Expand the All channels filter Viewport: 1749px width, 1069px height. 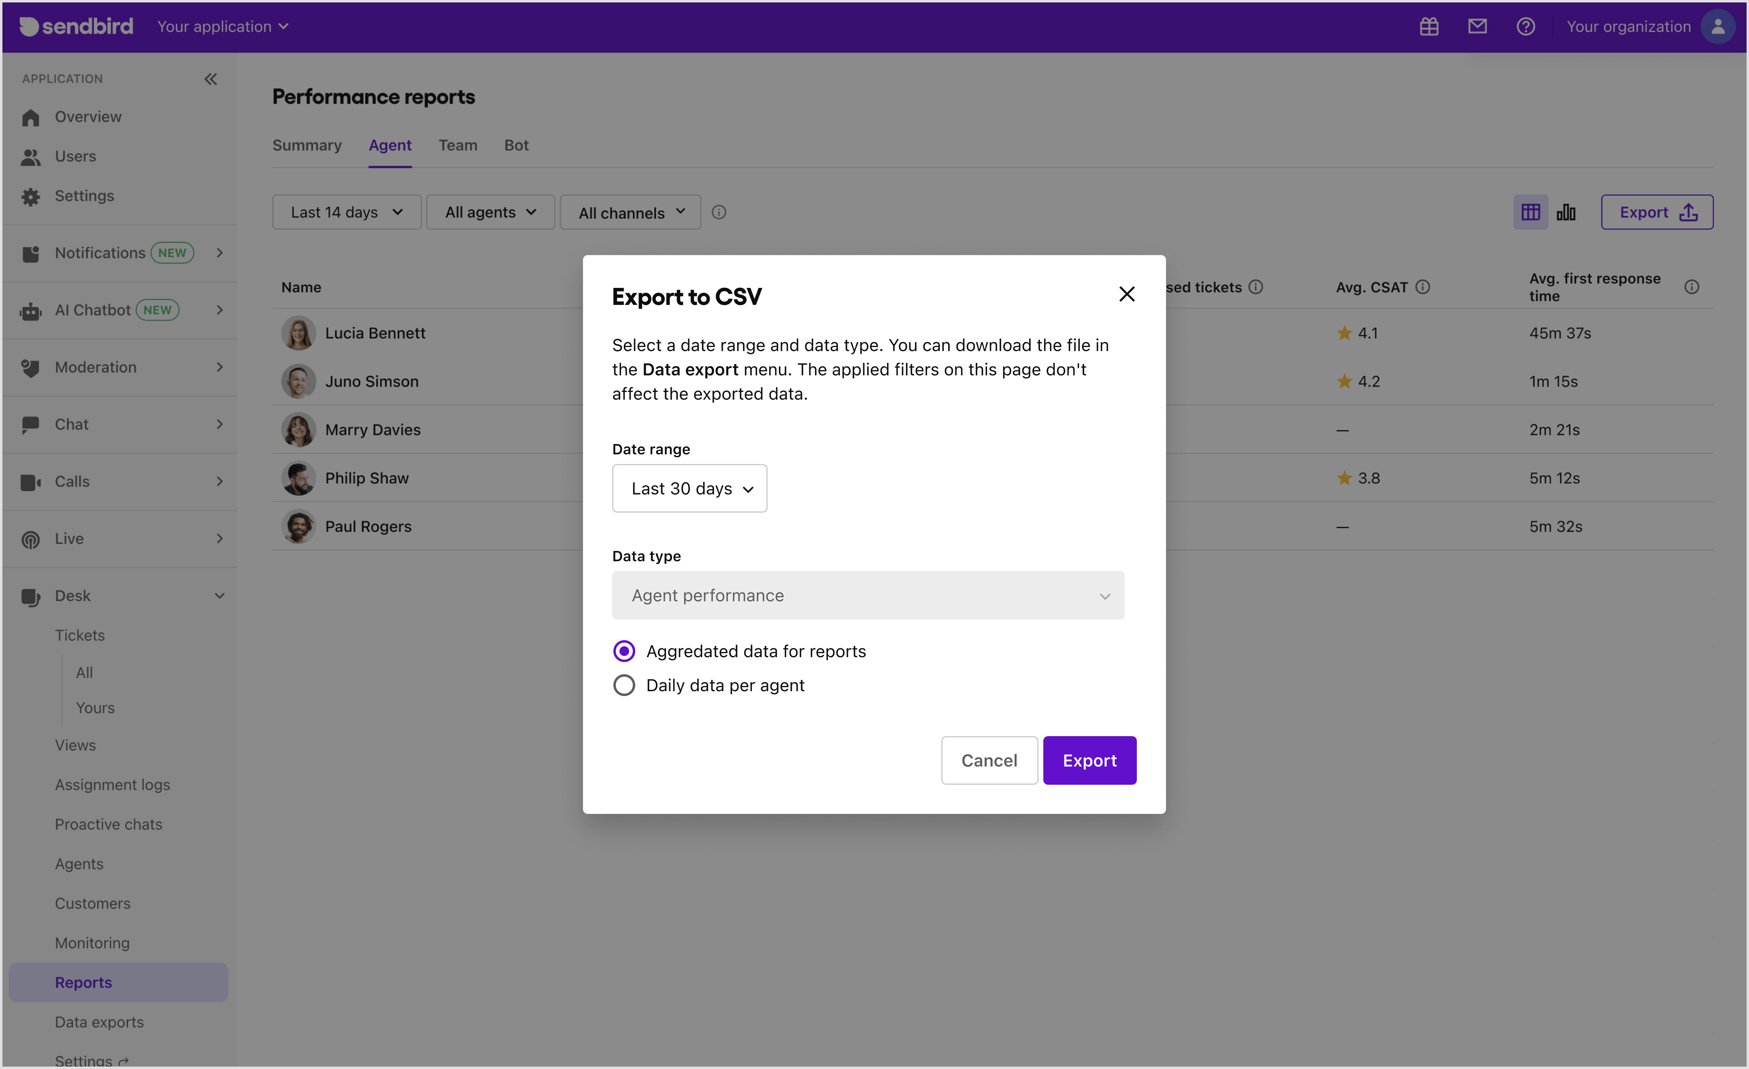[x=629, y=211]
